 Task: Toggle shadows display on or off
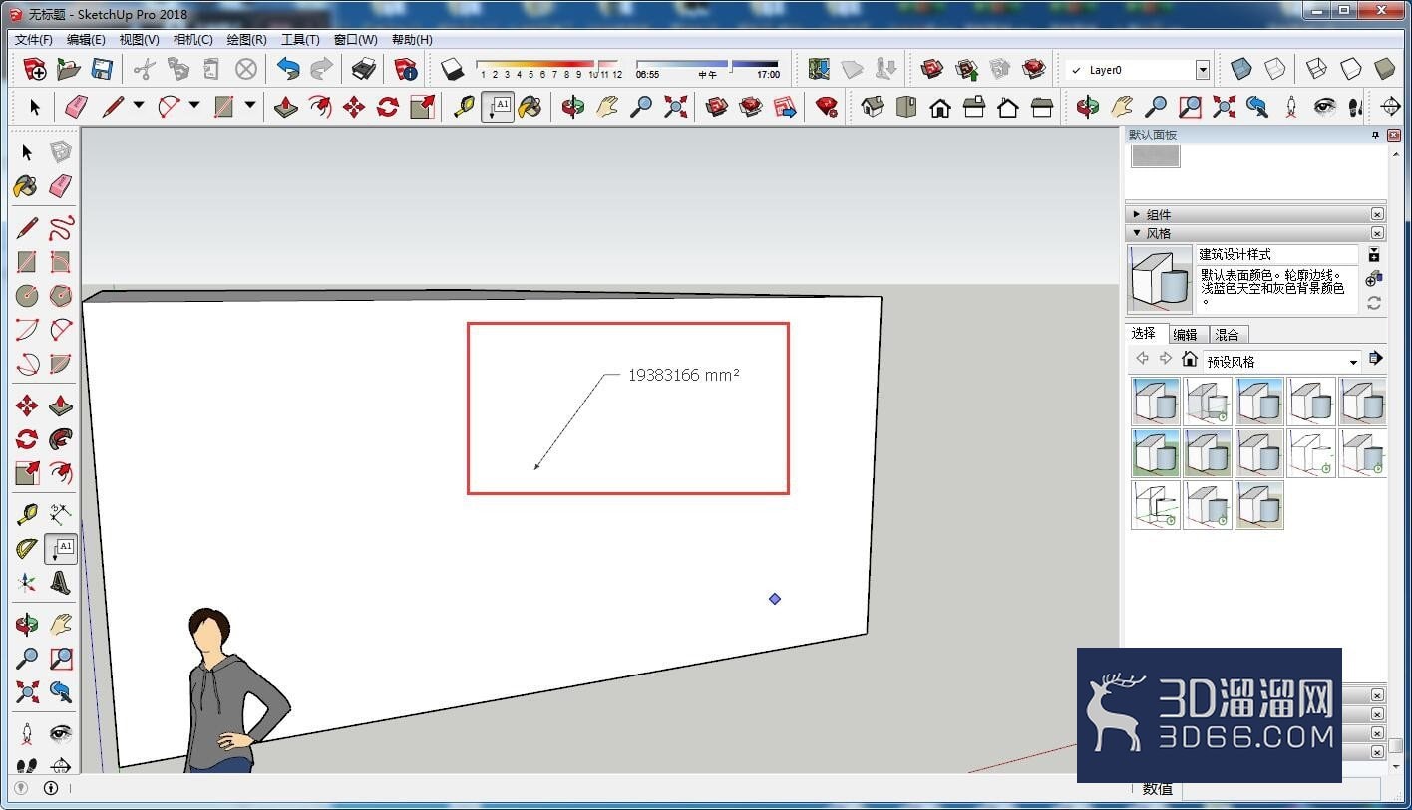coord(453,69)
